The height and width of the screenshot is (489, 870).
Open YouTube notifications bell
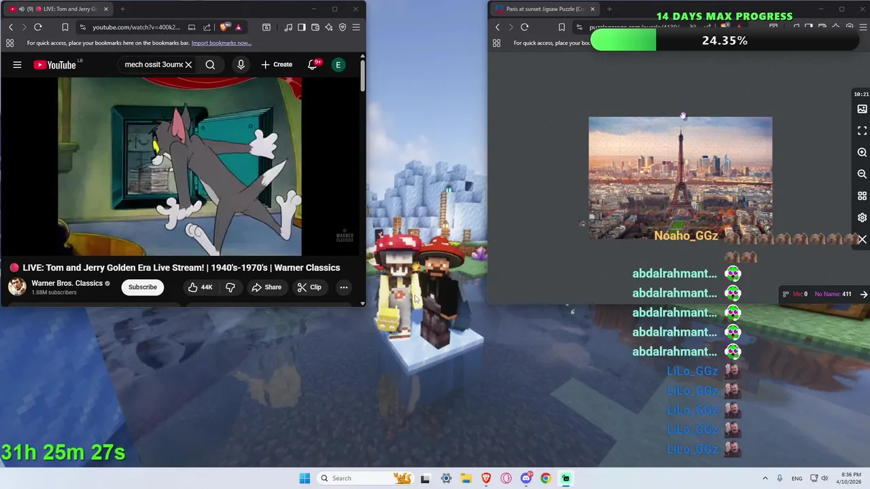pos(313,65)
